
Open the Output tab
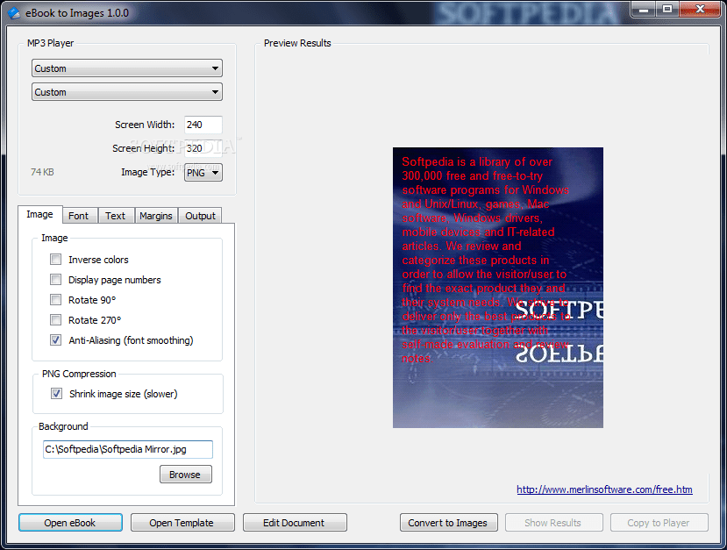point(200,215)
